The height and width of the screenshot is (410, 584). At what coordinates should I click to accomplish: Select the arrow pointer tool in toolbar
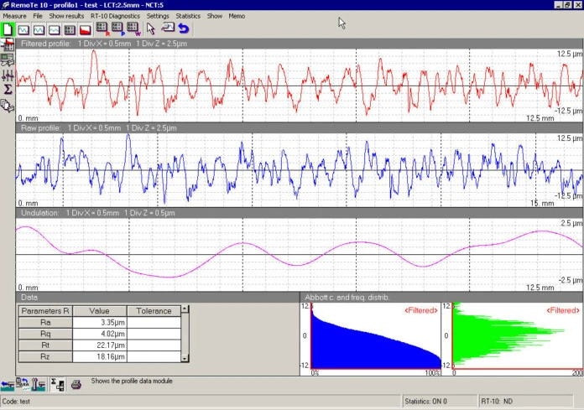[x=151, y=29]
